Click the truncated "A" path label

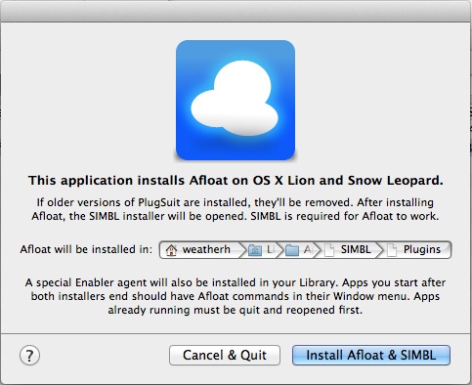[307, 249]
